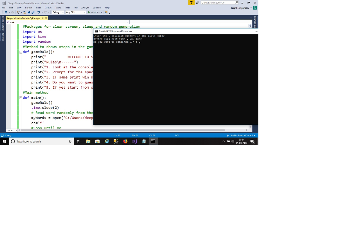Open the Analyze menu
359x239 pixels.
click(86, 7)
